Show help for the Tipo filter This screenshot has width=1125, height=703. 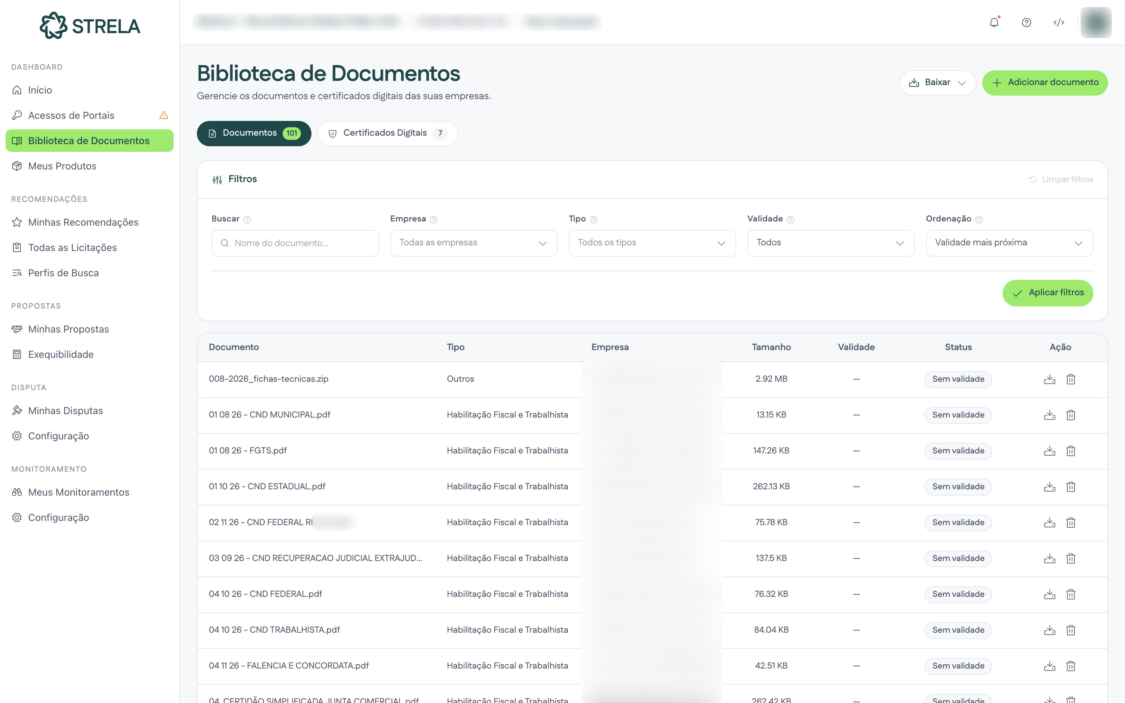pos(594,219)
